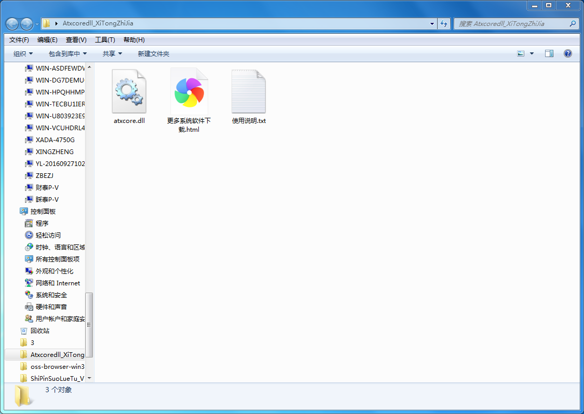Open Help via the blue question mark icon

coord(567,53)
